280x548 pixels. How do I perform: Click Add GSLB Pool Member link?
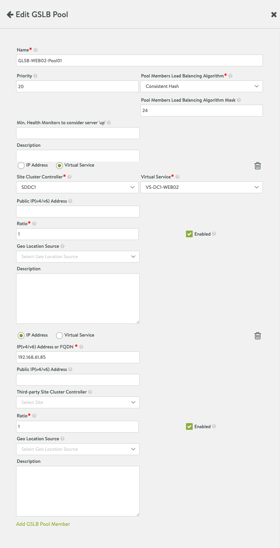pyautogui.click(x=43, y=524)
